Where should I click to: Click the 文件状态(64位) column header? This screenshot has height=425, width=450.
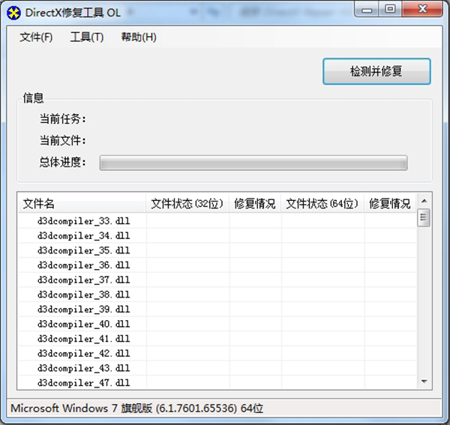point(322,204)
